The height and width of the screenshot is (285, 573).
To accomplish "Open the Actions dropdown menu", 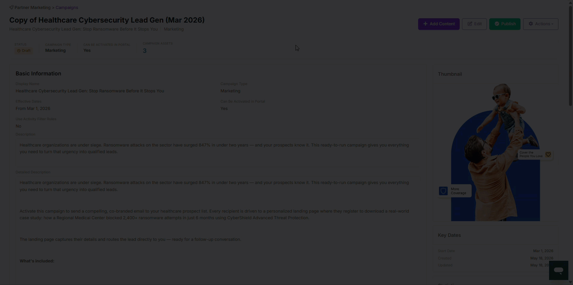I will [540, 24].
